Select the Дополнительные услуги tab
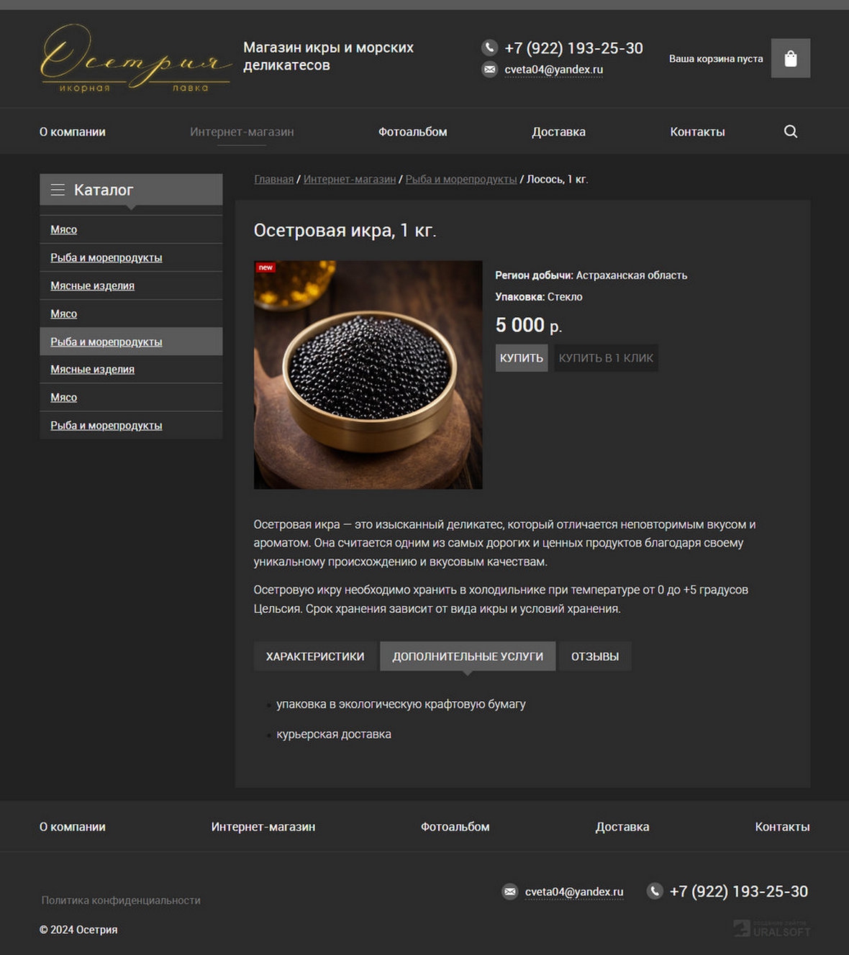The height and width of the screenshot is (955, 849). pos(467,657)
